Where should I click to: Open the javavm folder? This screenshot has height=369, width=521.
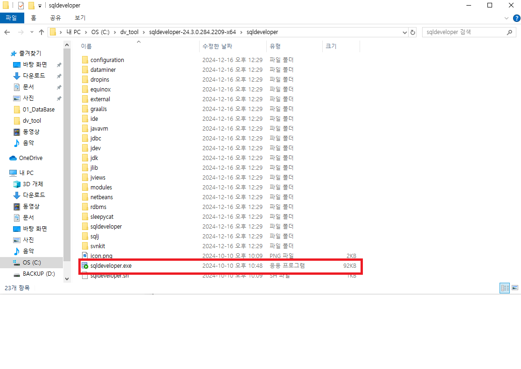(x=99, y=129)
